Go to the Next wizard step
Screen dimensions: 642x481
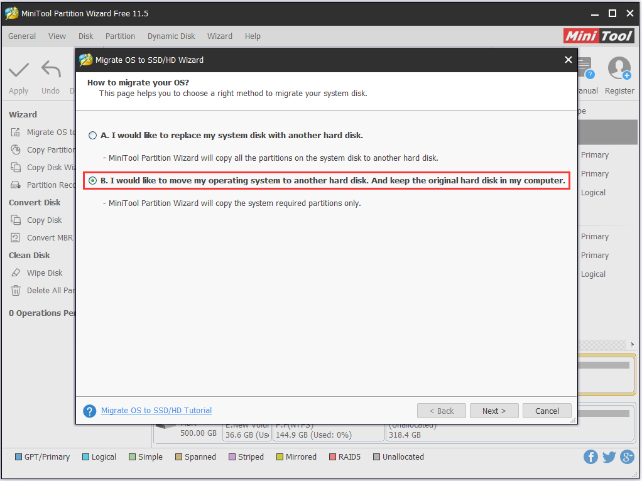pos(494,411)
